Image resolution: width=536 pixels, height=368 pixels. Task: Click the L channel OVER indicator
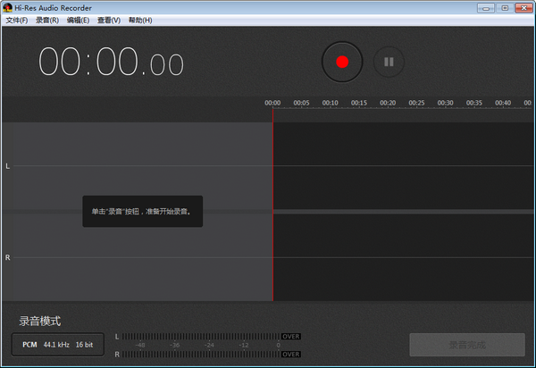[x=290, y=336]
